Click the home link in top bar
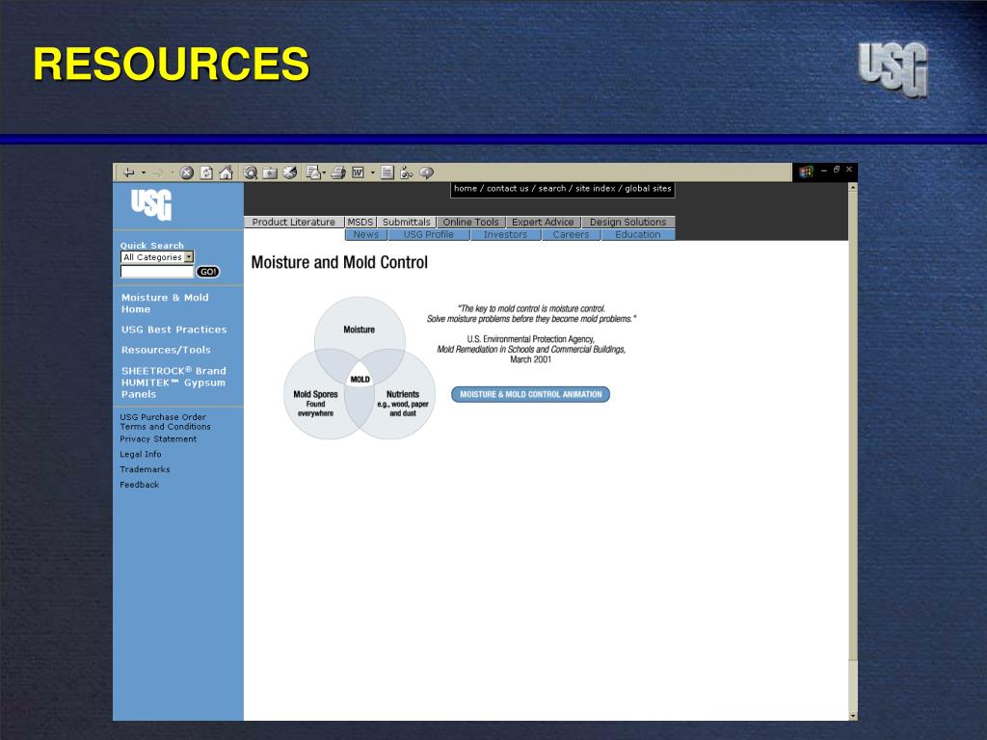The image size is (987, 740). point(466,189)
